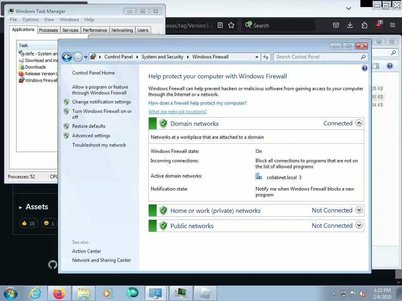
Task: Click the Firefox Search box
Action: (x=278, y=25)
